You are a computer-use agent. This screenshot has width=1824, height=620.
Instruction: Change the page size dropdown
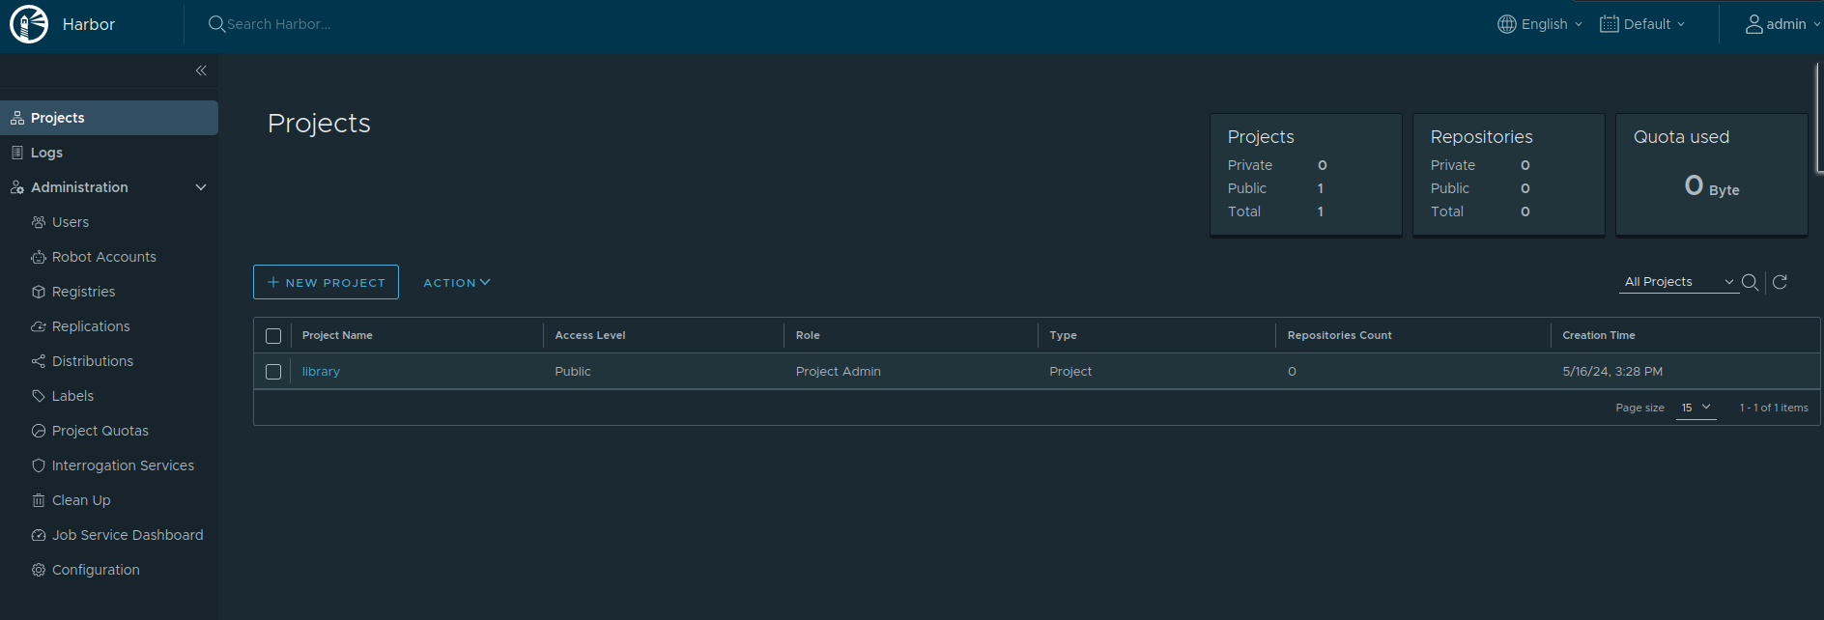click(x=1696, y=408)
